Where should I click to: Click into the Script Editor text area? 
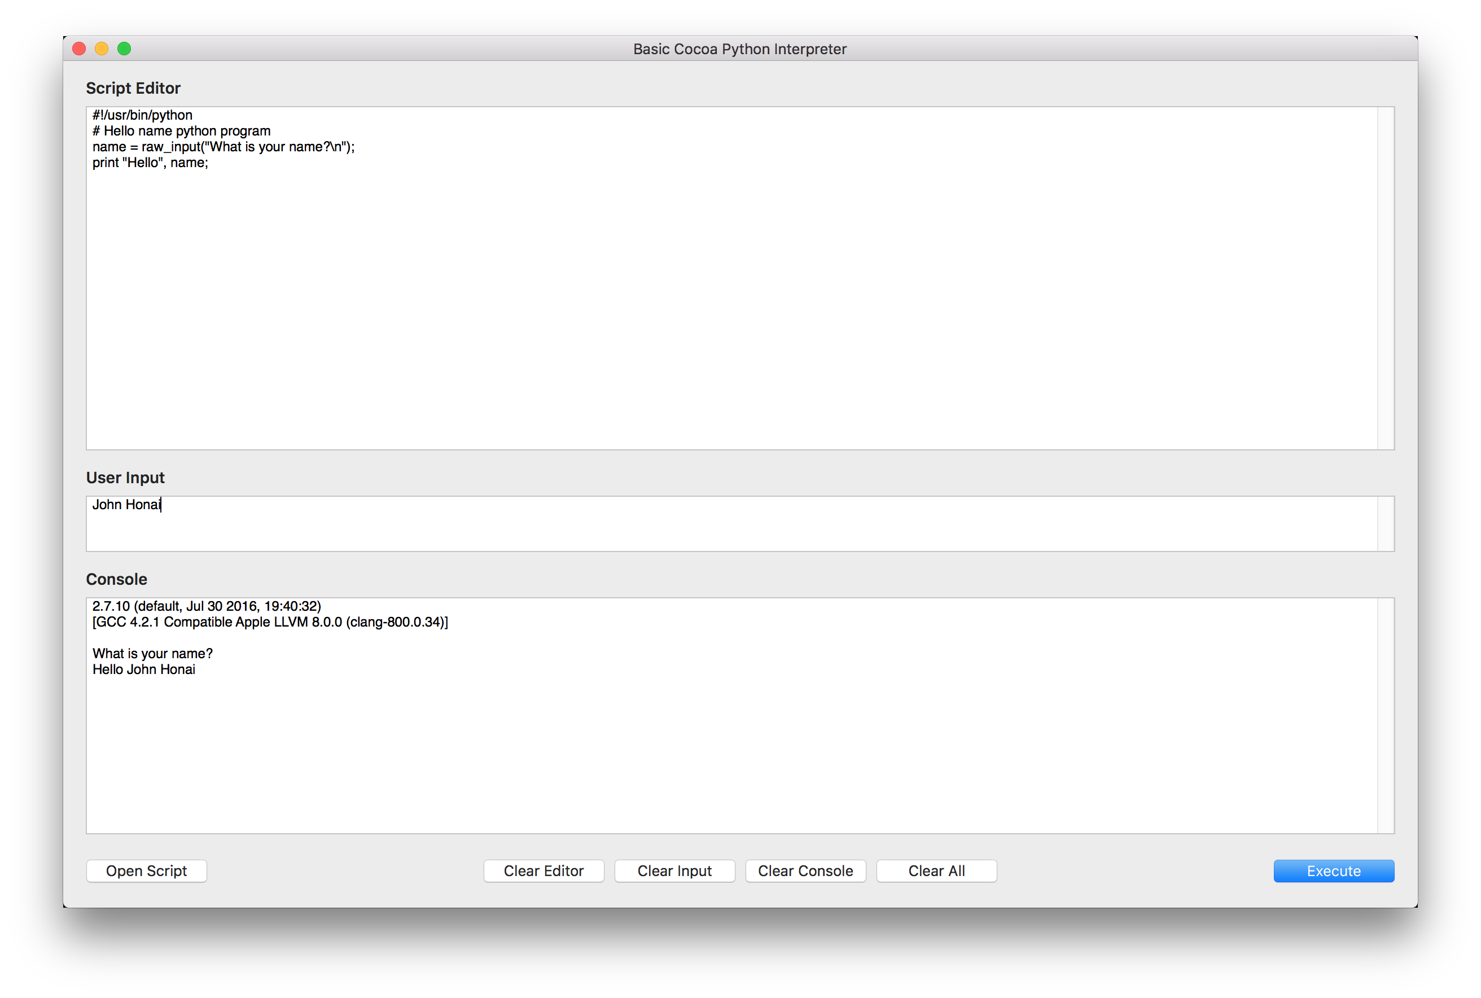732,278
